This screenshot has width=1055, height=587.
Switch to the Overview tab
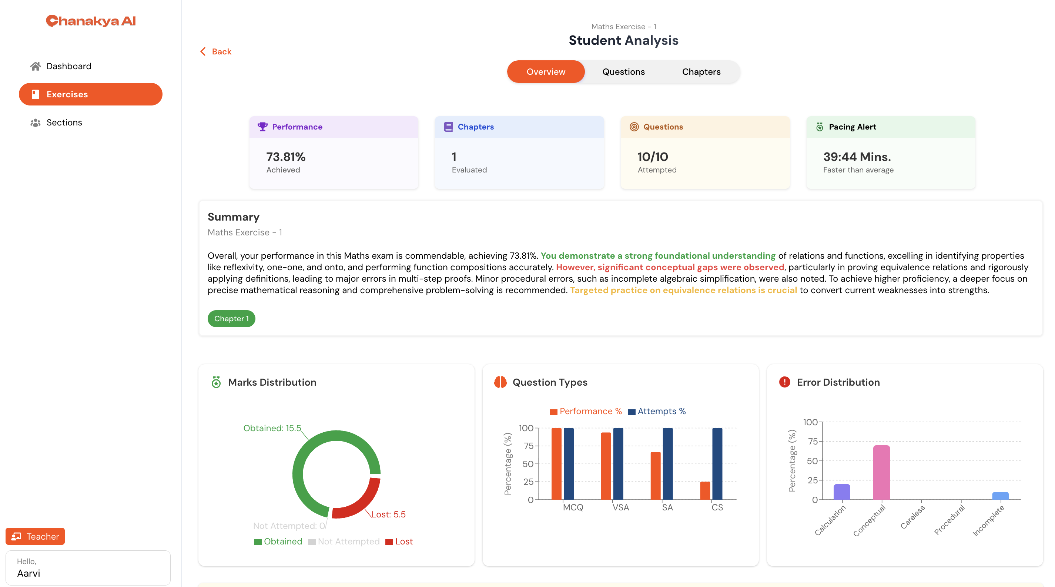click(546, 72)
